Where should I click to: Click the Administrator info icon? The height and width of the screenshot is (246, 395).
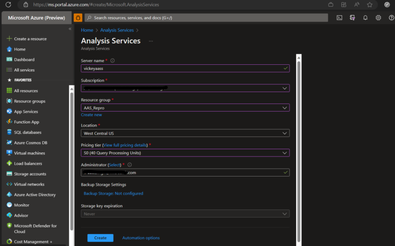pyautogui.click(x=130, y=165)
